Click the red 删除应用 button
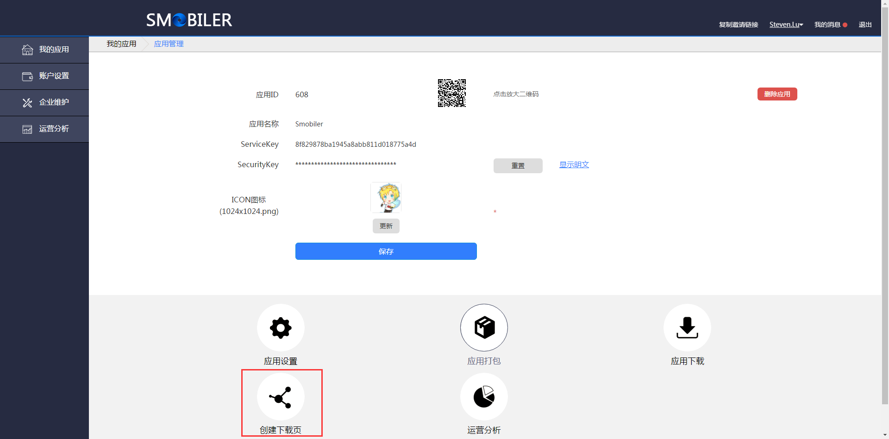889x439 pixels. pos(777,94)
